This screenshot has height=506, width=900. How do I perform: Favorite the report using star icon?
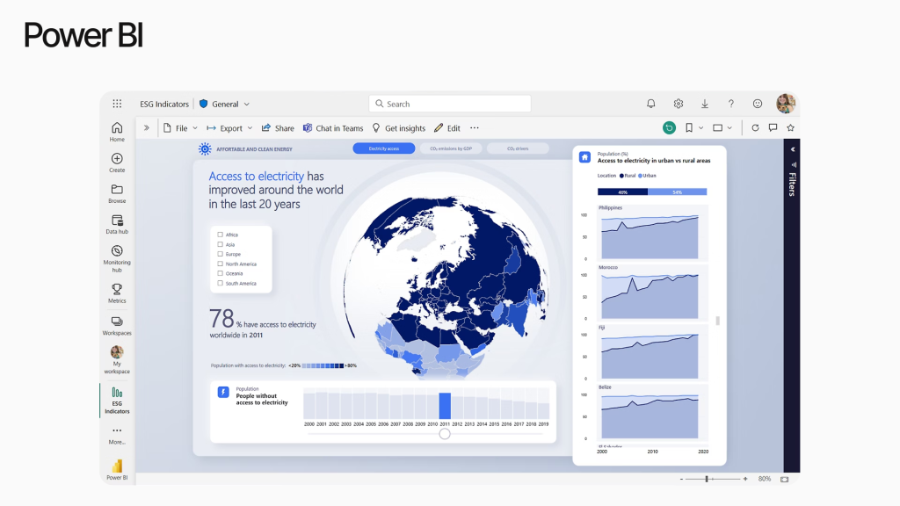(x=790, y=128)
